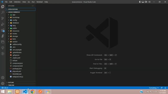Image resolution: width=168 pixels, height=94 pixels.
Task: Open the Edit menu
Action: (10, 2)
